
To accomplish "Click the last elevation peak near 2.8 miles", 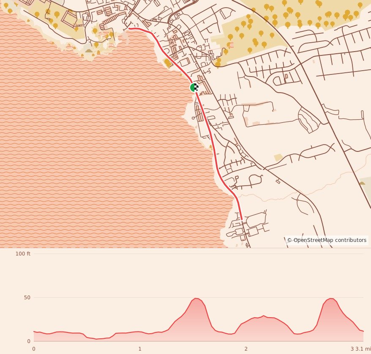I will tap(331, 299).
